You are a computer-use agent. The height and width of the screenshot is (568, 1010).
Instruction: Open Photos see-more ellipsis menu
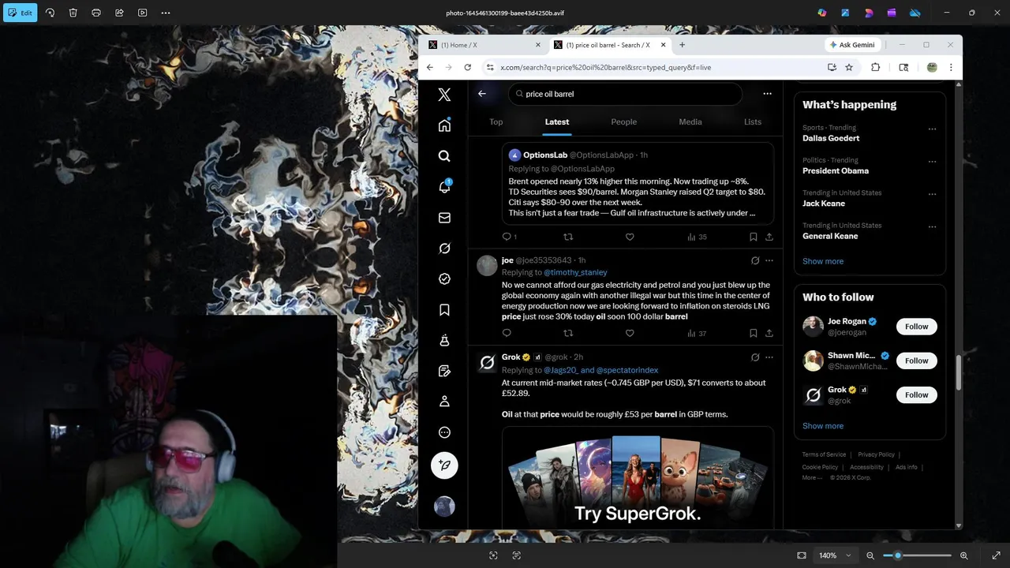click(166, 13)
